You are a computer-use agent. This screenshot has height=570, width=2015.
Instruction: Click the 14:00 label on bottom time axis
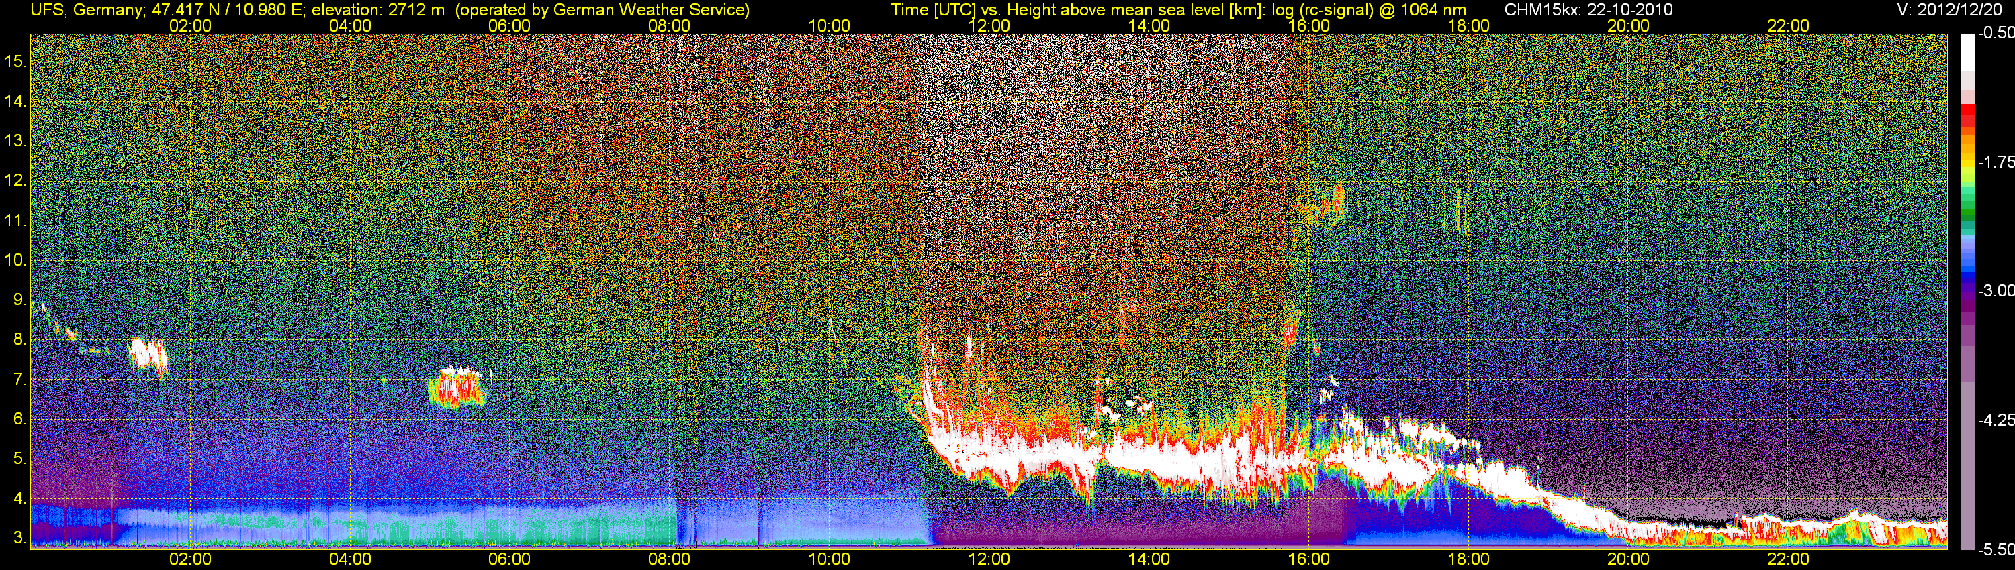(1149, 559)
